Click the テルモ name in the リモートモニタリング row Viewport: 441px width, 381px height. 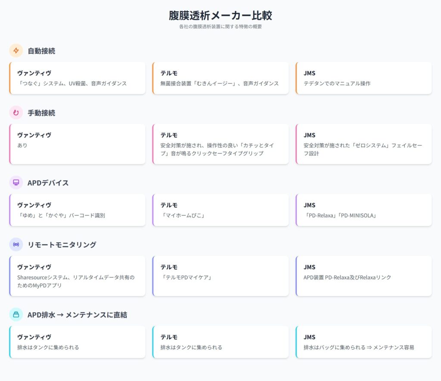click(169, 267)
